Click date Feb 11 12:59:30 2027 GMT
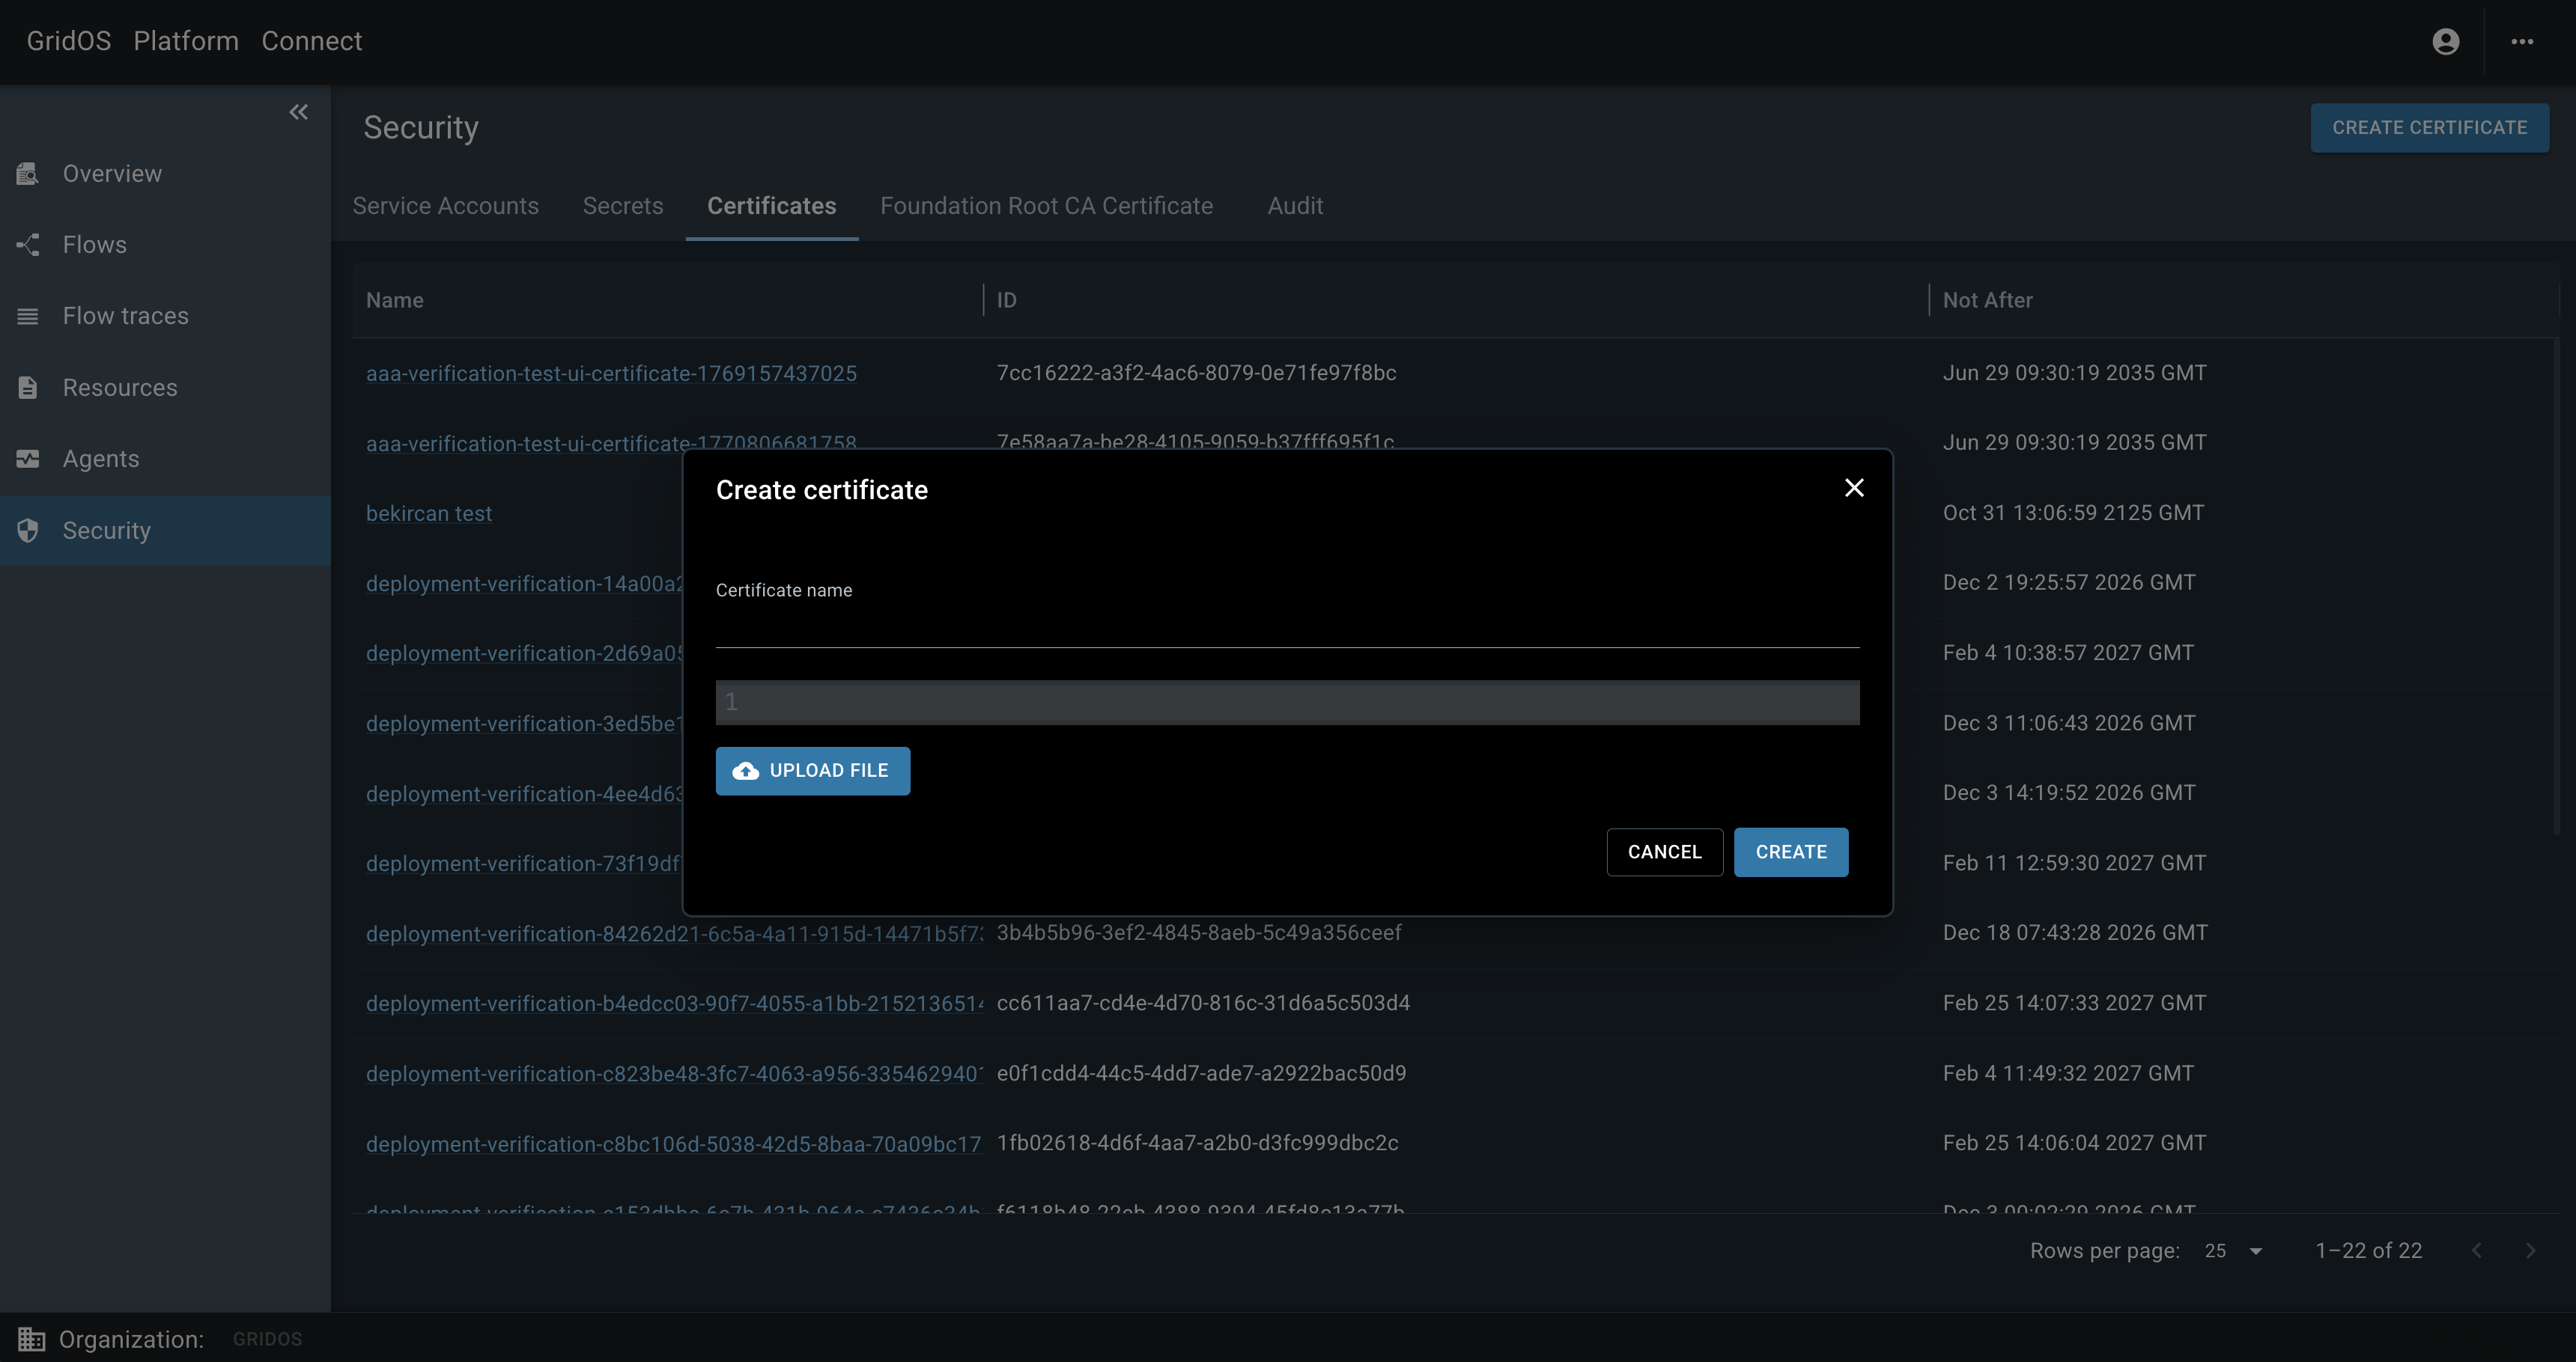Image resolution: width=2576 pixels, height=1362 pixels. pos(2074,862)
